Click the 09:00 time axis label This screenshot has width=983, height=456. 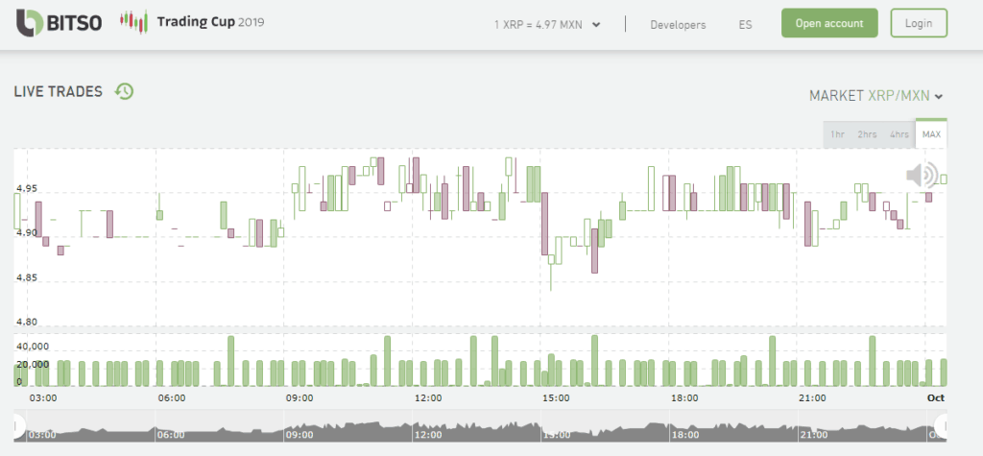tap(300, 397)
